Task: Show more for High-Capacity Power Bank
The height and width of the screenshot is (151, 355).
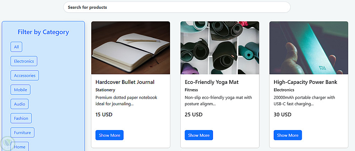Action: point(288,135)
